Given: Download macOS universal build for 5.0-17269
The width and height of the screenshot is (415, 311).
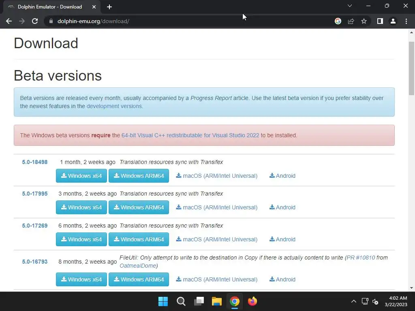Looking at the screenshot, I should point(217,239).
